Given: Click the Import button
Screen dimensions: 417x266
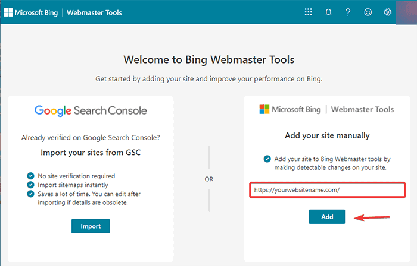Looking at the screenshot, I should pos(91,226).
